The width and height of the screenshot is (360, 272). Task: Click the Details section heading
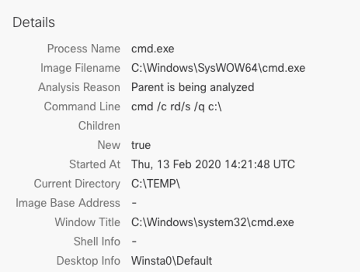[34, 23]
